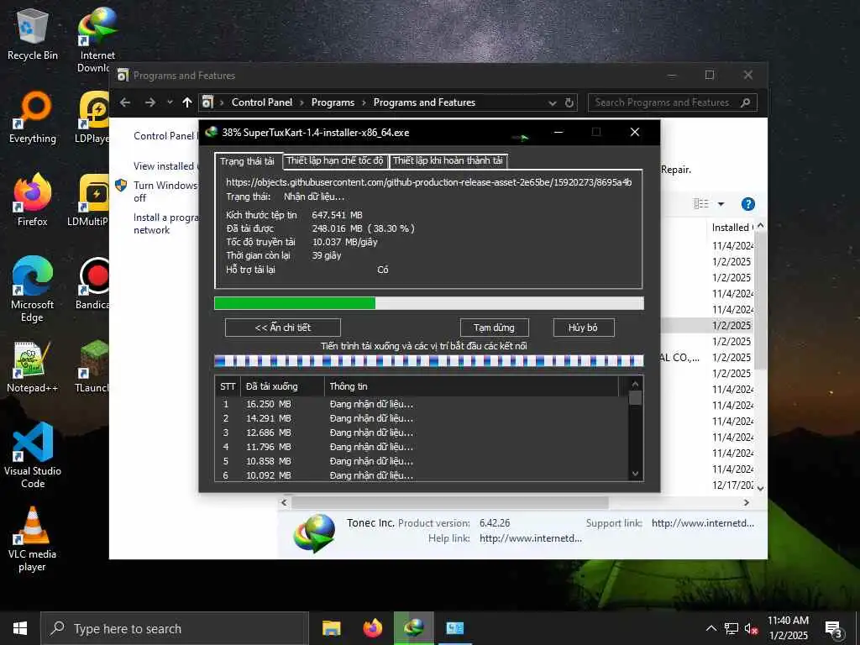This screenshot has width=860, height=645.
Task: Show hidden system tray icons
Action: pos(711,628)
